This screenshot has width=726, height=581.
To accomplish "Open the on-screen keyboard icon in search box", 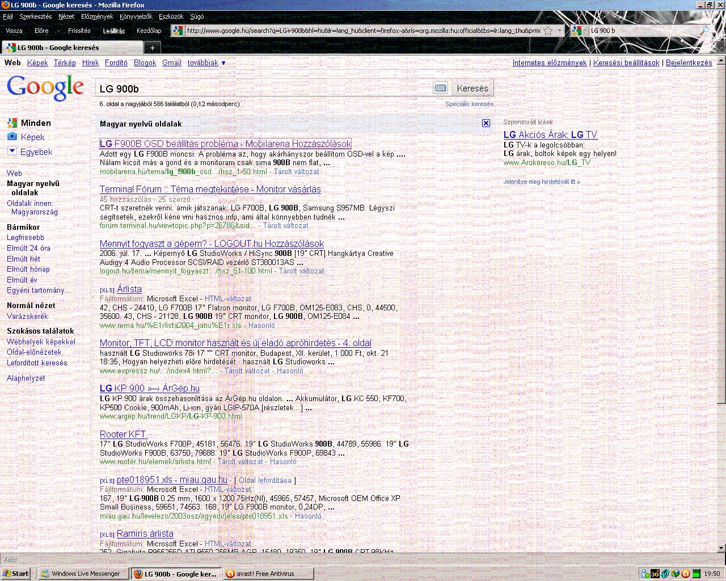I will tap(440, 88).
